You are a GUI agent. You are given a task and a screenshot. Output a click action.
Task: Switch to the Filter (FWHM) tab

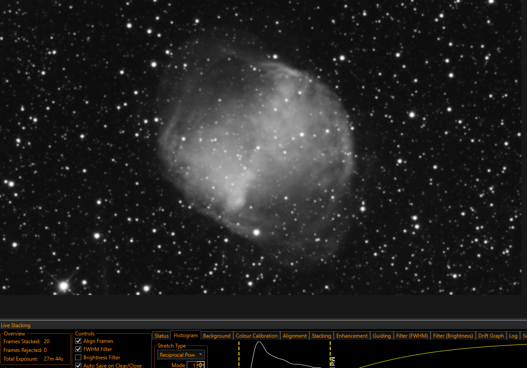click(x=412, y=336)
